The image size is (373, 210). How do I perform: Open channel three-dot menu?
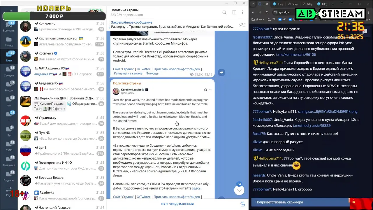point(242,13)
